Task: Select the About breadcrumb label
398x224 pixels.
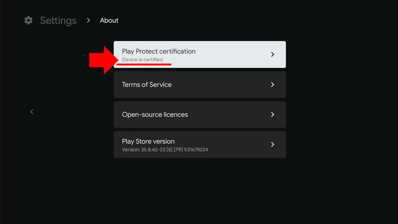Action: tap(109, 21)
